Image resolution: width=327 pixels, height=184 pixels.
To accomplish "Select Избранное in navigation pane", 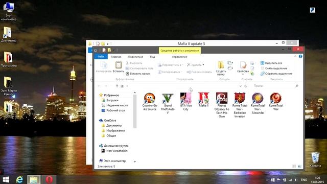I will coord(109,95).
